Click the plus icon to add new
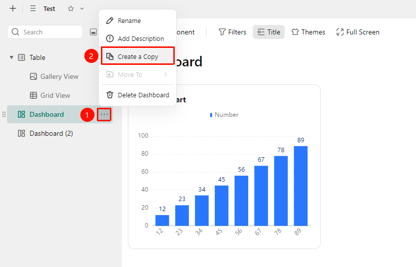This screenshot has height=267, width=416. coord(12,8)
